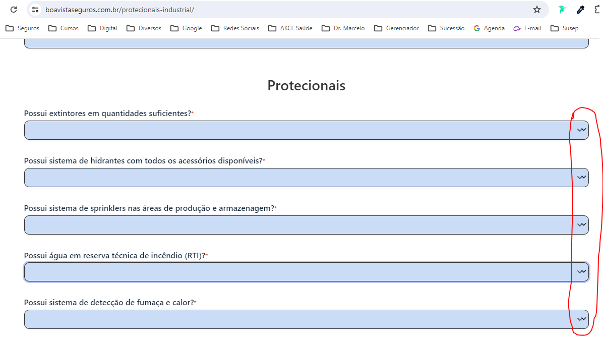Open the Cursos bookmarks folder
Image resolution: width=603 pixels, height=340 pixels.
coord(64,28)
